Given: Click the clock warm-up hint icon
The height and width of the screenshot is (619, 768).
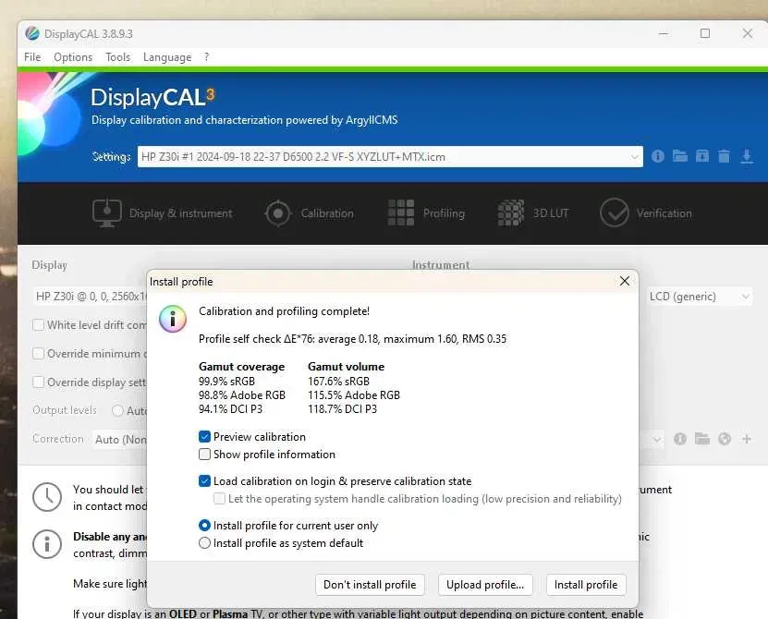Looking at the screenshot, I should point(47,496).
